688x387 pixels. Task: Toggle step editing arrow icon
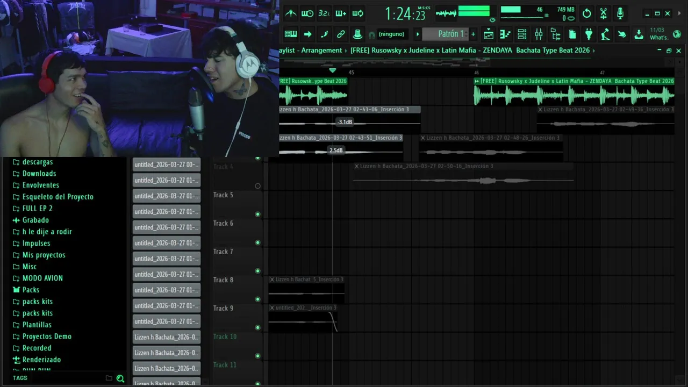pos(307,34)
